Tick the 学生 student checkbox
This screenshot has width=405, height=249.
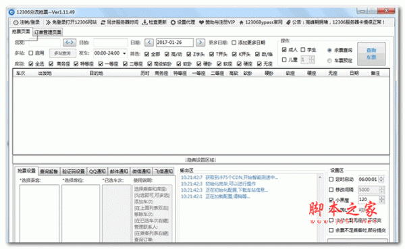click(x=302, y=49)
